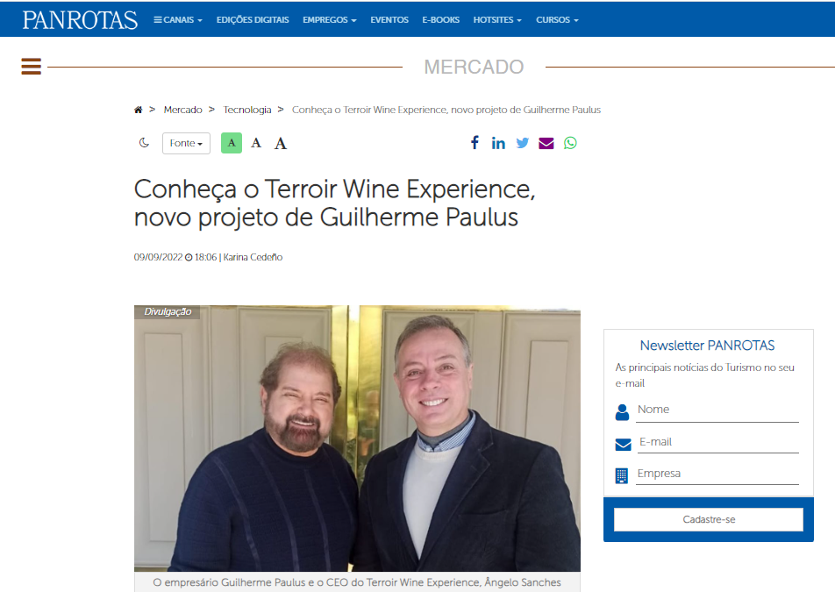This screenshot has height=592, width=835.
Task: Click the home breadcrumb icon
Action: pyautogui.click(x=139, y=111)
